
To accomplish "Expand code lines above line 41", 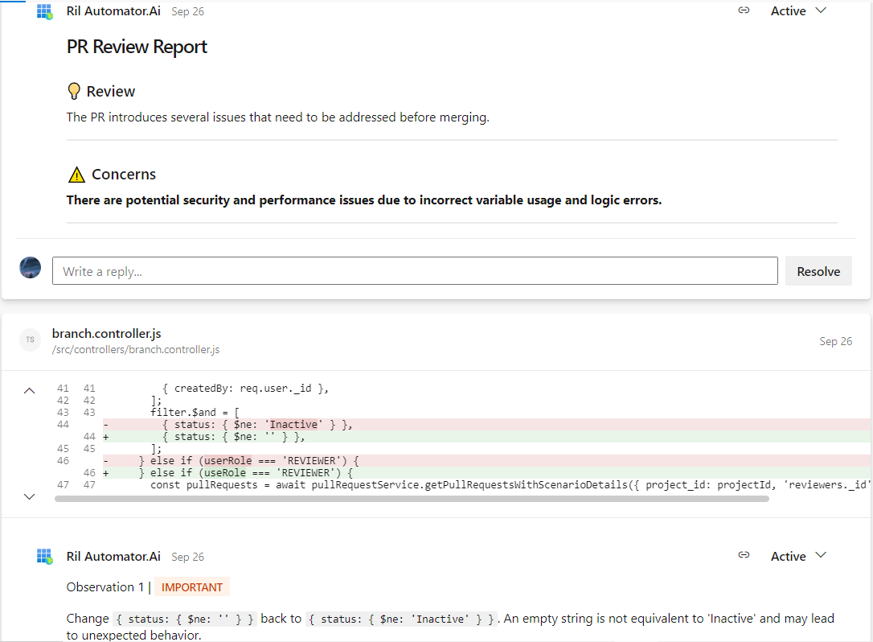I will [x=30, y=391].
